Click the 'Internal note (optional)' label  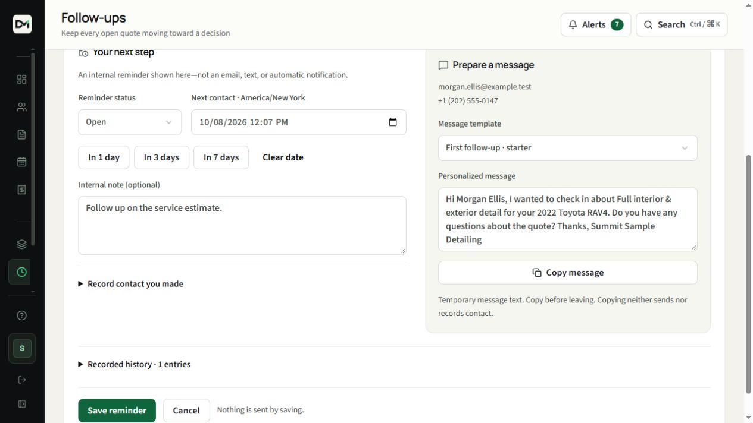tap(119, 185)
